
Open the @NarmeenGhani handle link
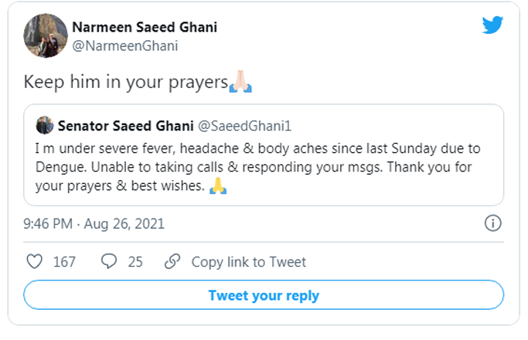pos(124,46)
